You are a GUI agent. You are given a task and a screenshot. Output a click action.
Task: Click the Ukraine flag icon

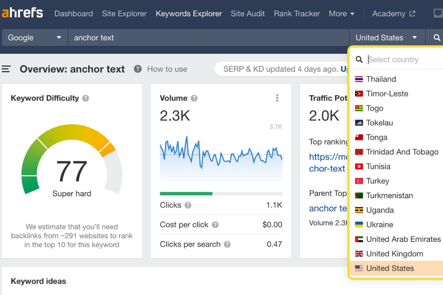[359, 225]
